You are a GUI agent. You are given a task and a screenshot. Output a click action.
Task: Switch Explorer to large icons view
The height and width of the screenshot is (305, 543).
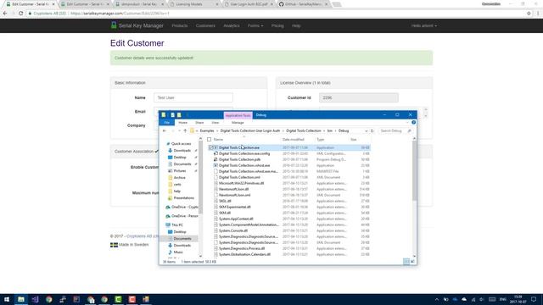(x=412, y=262)
